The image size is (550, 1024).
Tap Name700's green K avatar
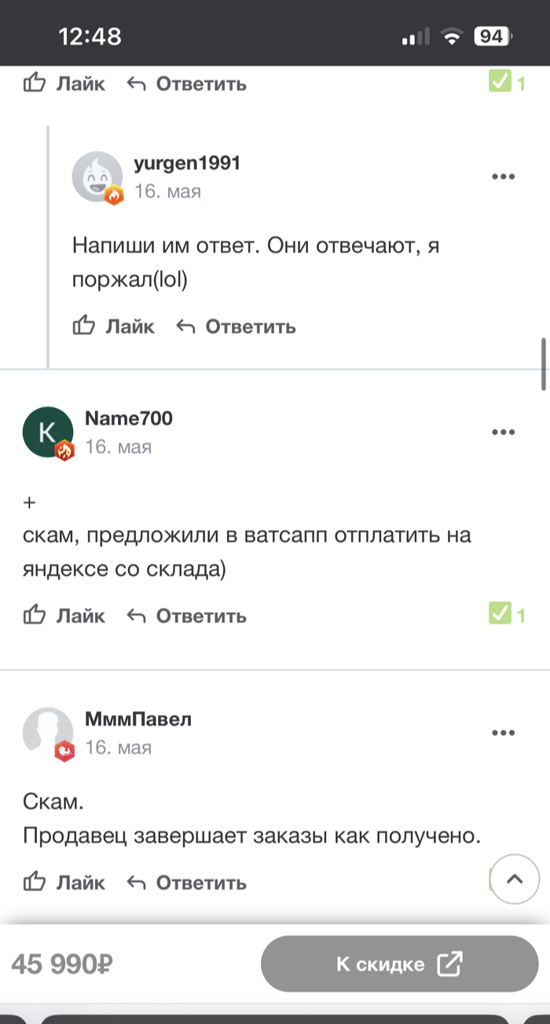coord(48,432)
